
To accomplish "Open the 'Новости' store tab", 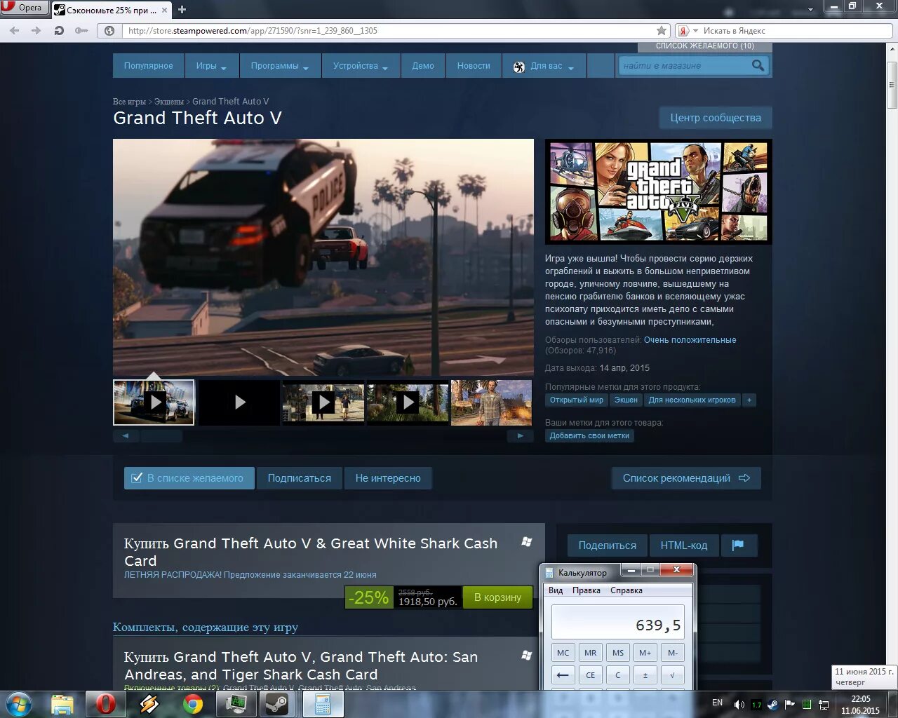I will 474,66.
